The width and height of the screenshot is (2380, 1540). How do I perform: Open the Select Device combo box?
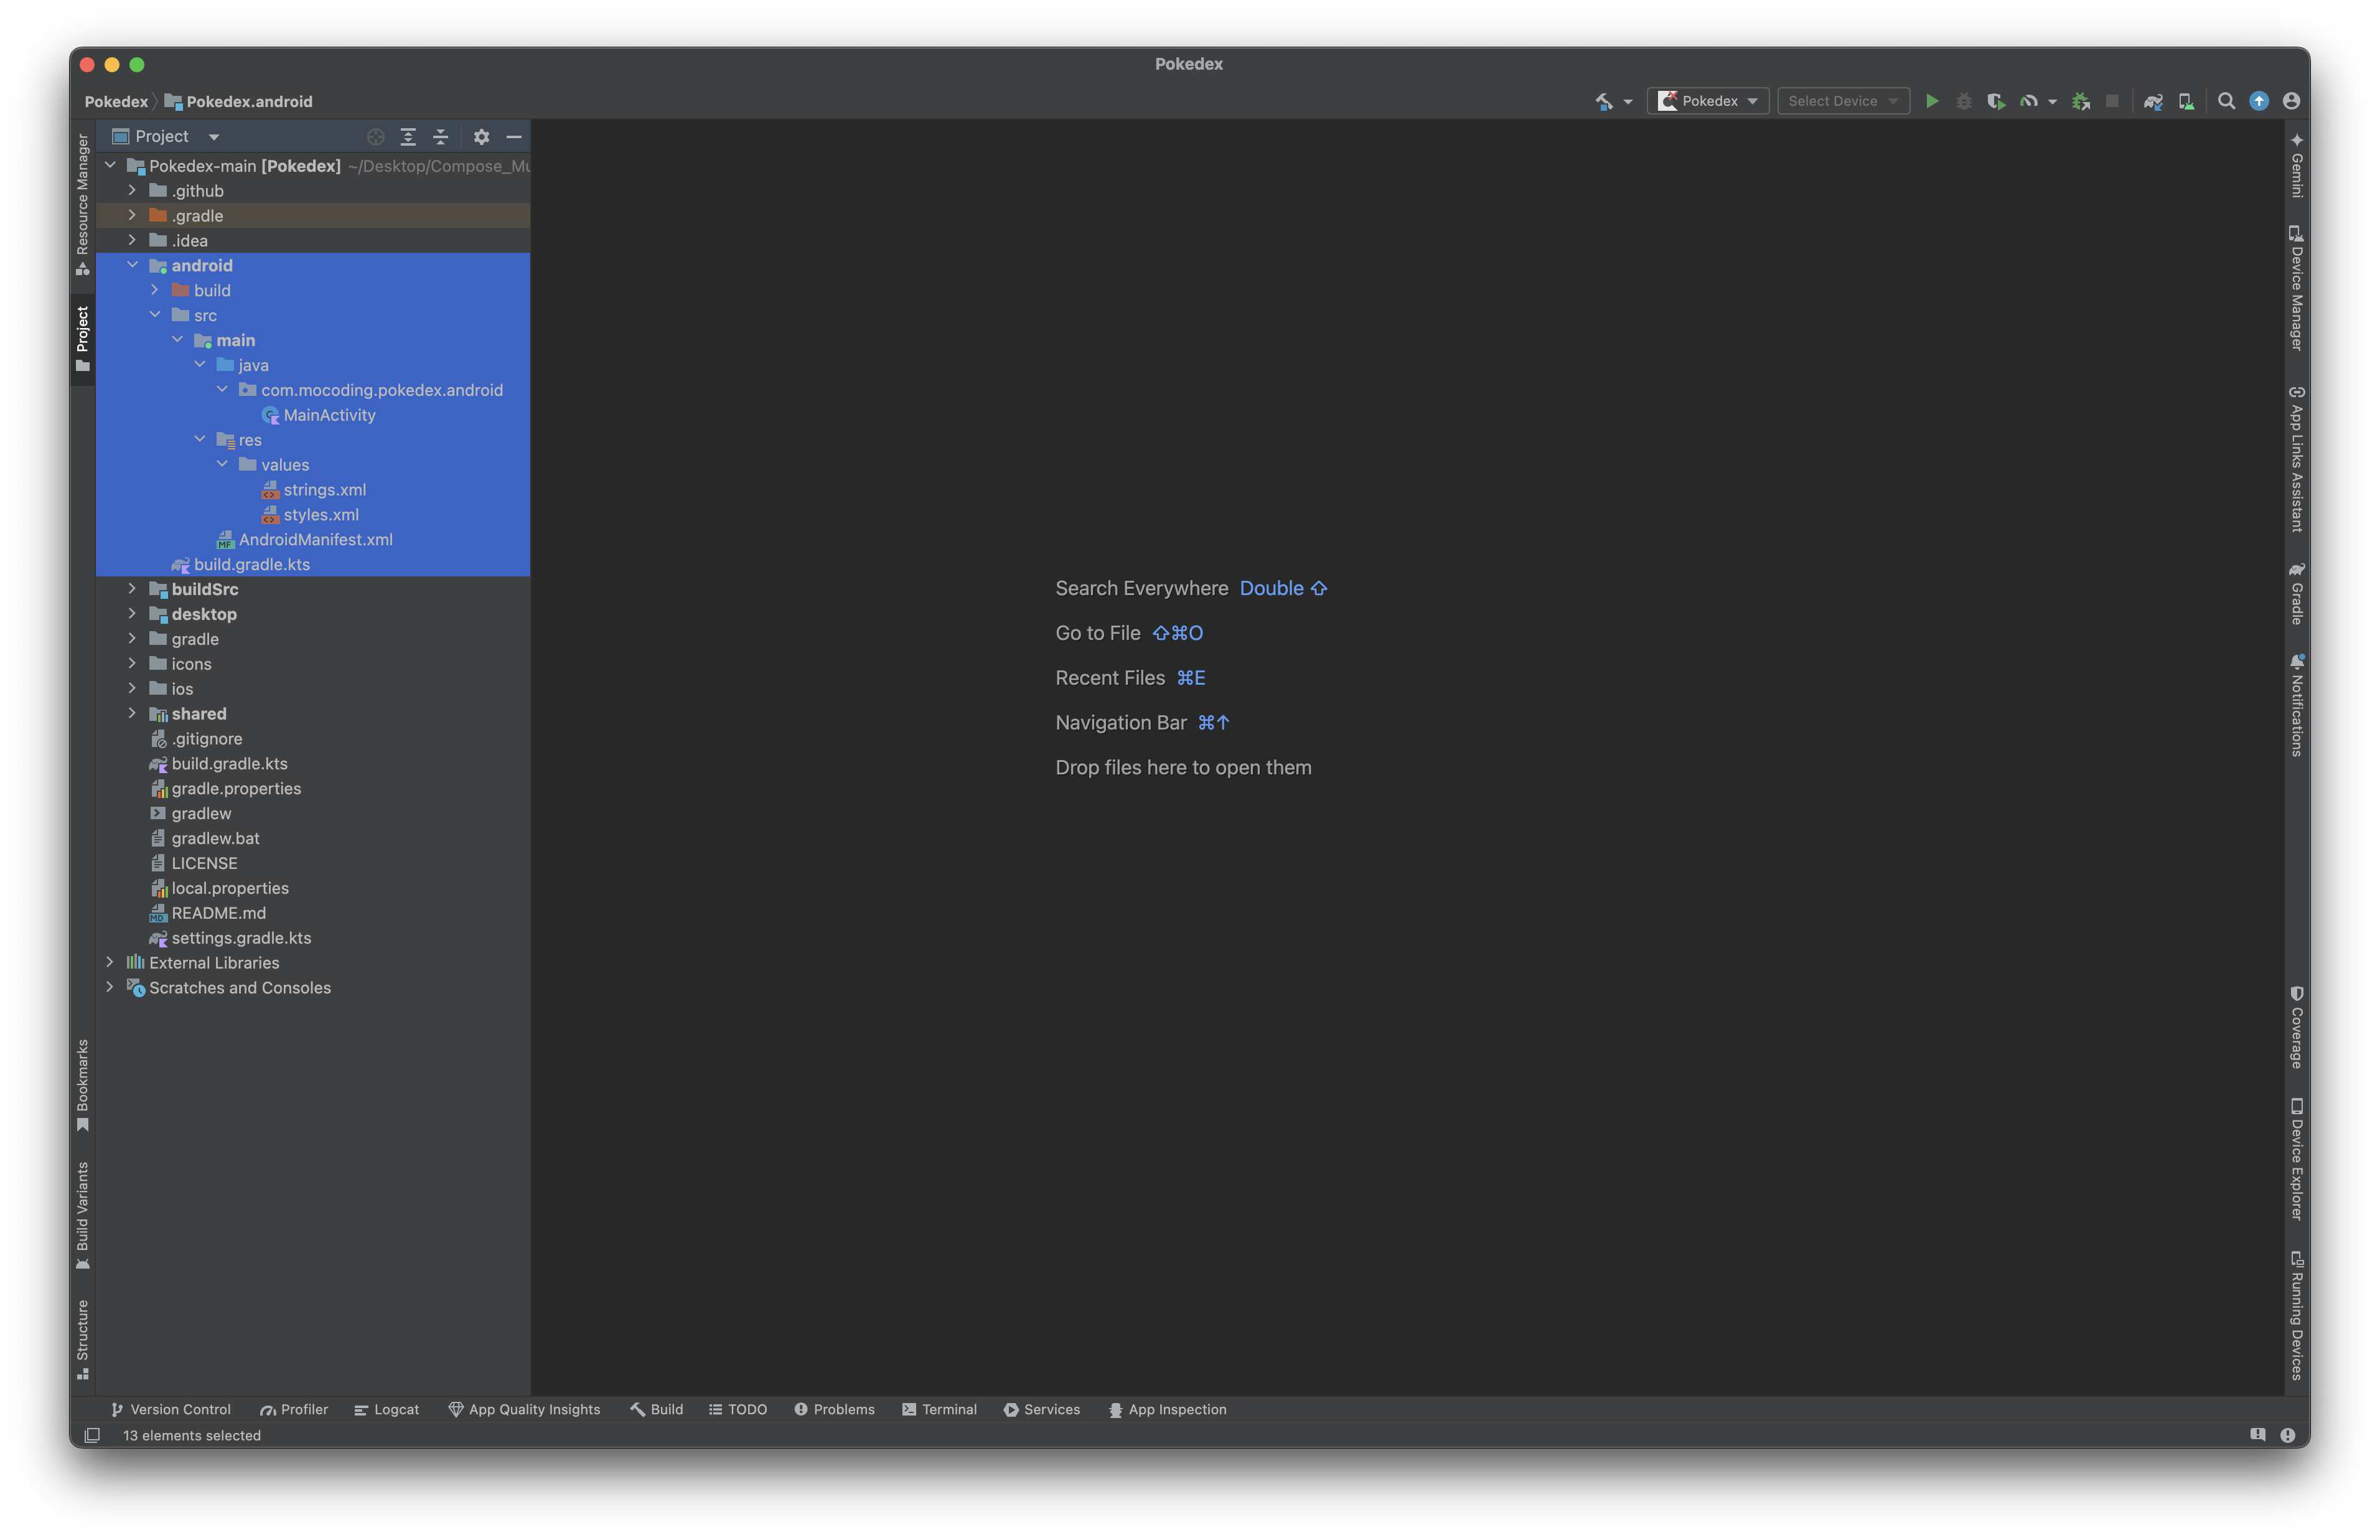coord(1842,101)
